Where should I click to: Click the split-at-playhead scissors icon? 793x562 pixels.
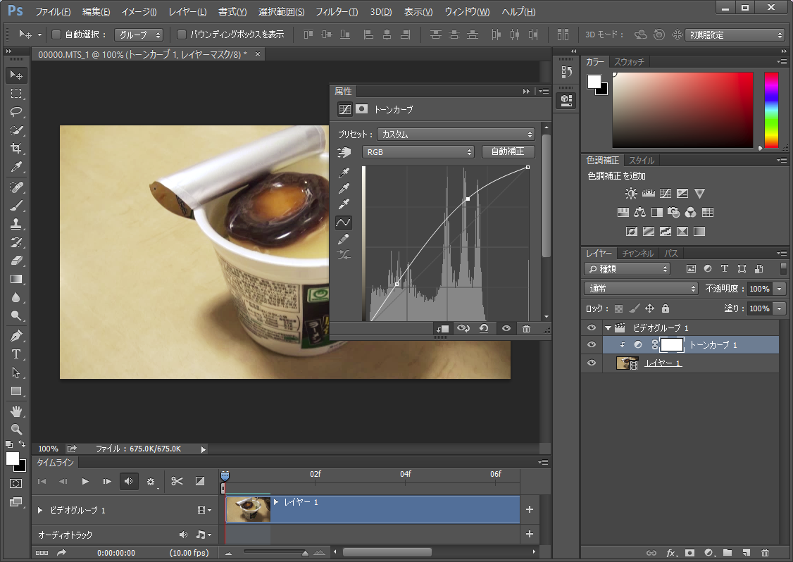pos(177,482)
